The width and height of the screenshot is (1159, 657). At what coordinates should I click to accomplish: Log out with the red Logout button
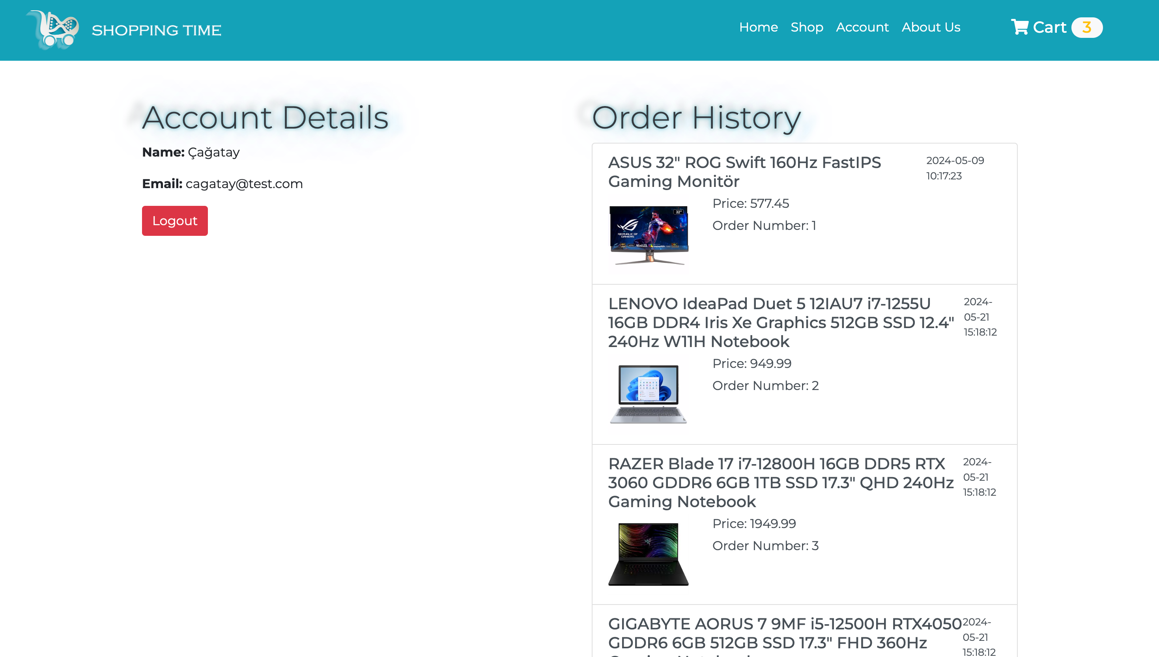175,221
